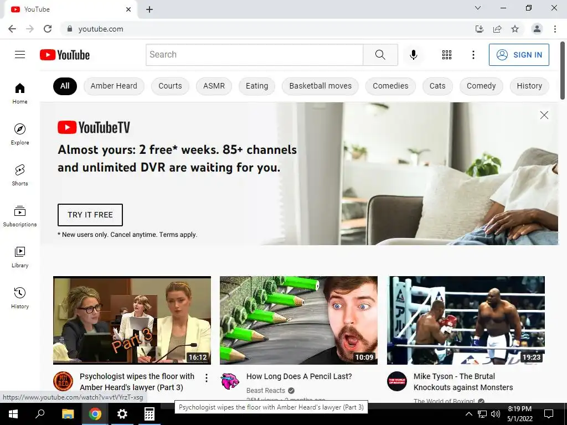
Task: Close the YouTube tab
Action: click(128, 9)
